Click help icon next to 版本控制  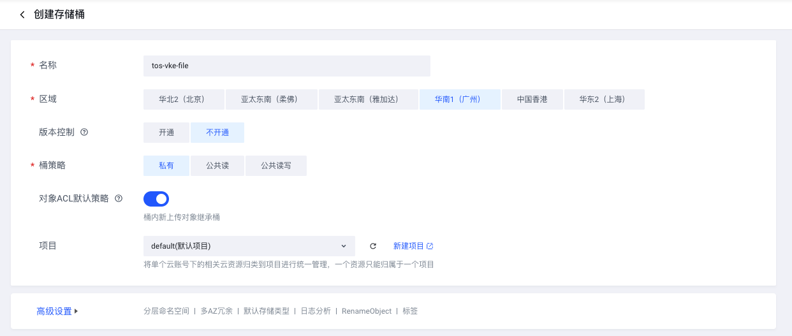coord(84,133)
